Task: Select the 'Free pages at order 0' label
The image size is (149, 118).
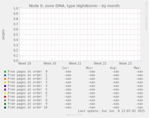Action: click(x=28, y=72)
